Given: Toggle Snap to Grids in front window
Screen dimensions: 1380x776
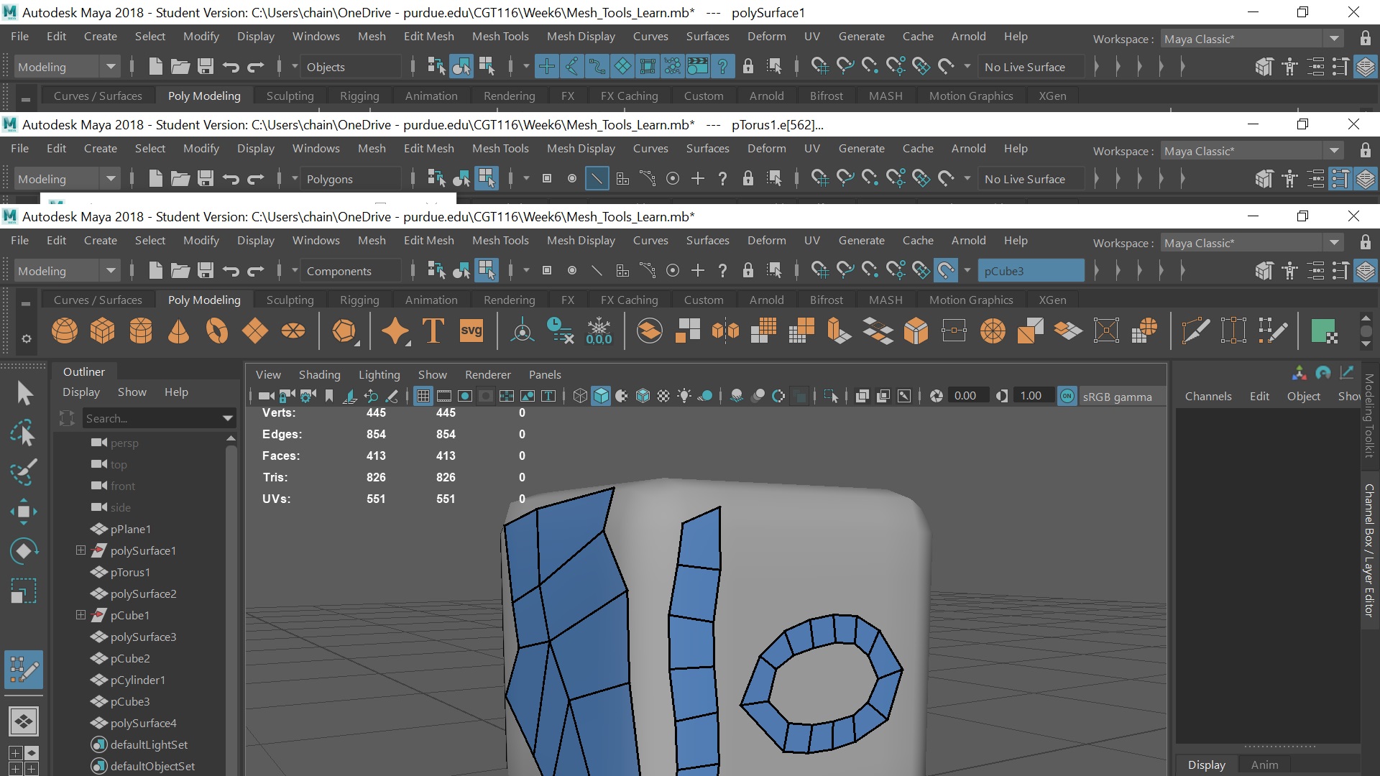Looking at the screenshot, I should tap(819, 271).
